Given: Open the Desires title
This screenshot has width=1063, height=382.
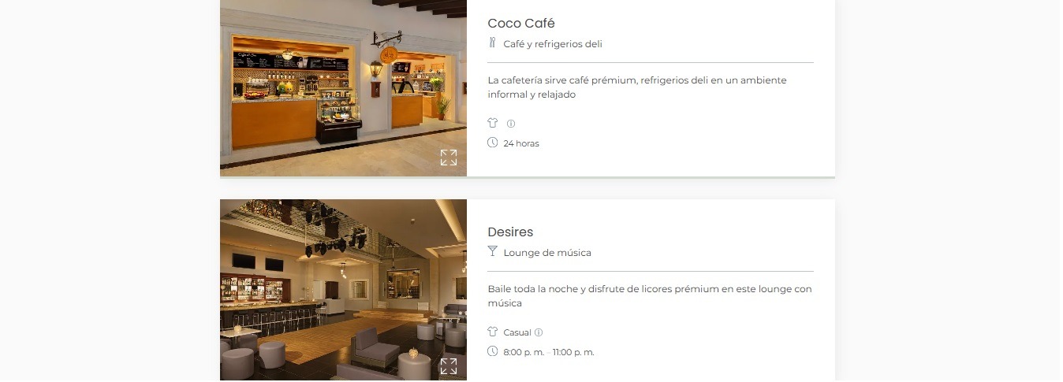Looking at the screenshot, I should click(510, 232).
